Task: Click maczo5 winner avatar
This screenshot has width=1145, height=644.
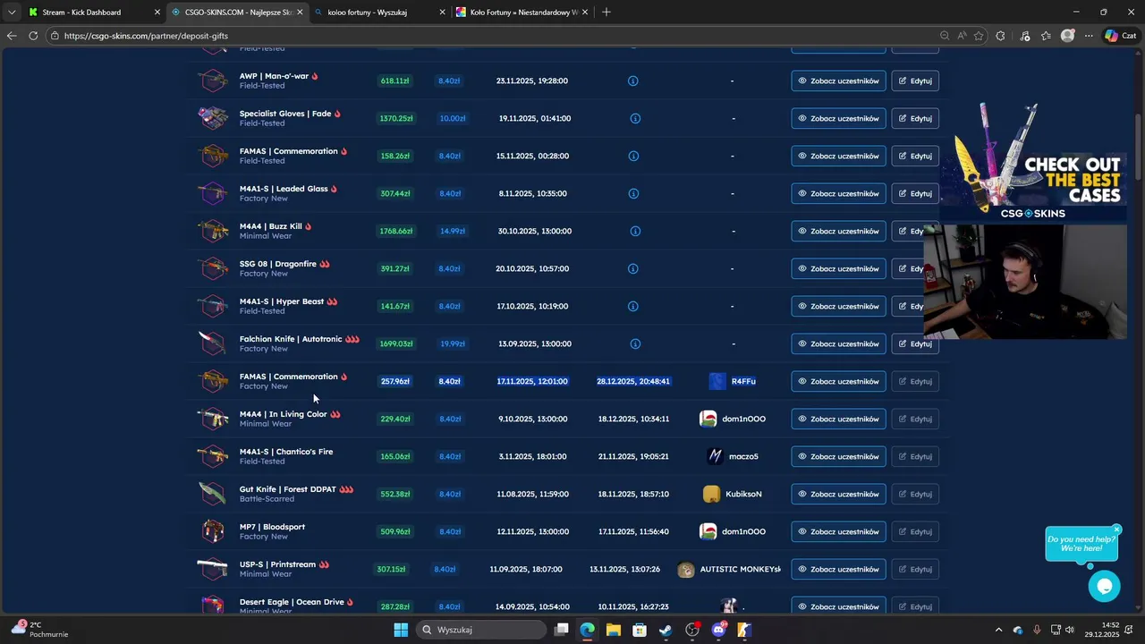Action: pos(715,456)
